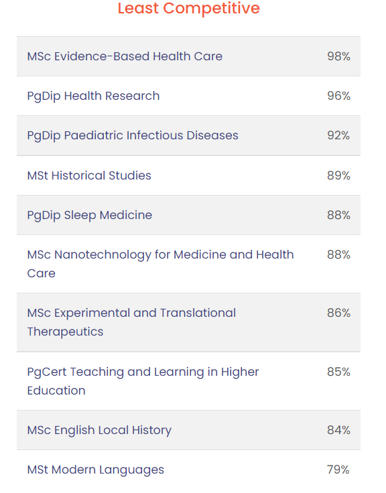Click 88% beside the Nanotechnology course
386x493 pixels.
click(x=338, y=255)
